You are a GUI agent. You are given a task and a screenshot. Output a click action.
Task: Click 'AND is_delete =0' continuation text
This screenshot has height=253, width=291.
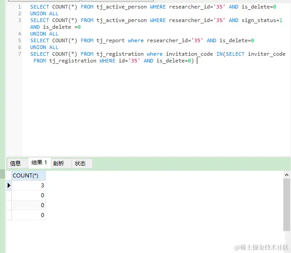(x=55, y=27)
